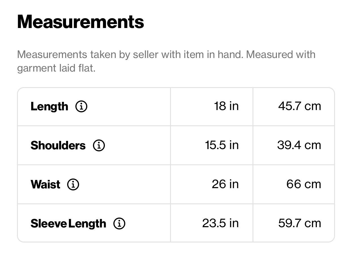The height and width of the screenshot is (260, 352).
Task: Click the 59.7 cm sleeve value
Action: tap(300, 223)
